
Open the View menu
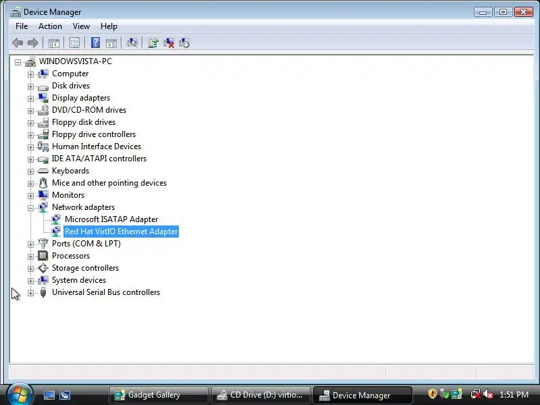click(81, 26)
